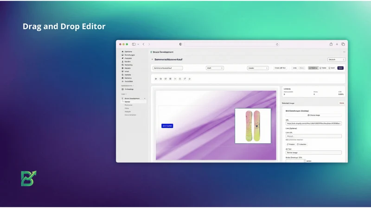The width and height of the screenshot is (371, 208).
Task: Open Produkte in the sidebar
Action: [128, 58]
